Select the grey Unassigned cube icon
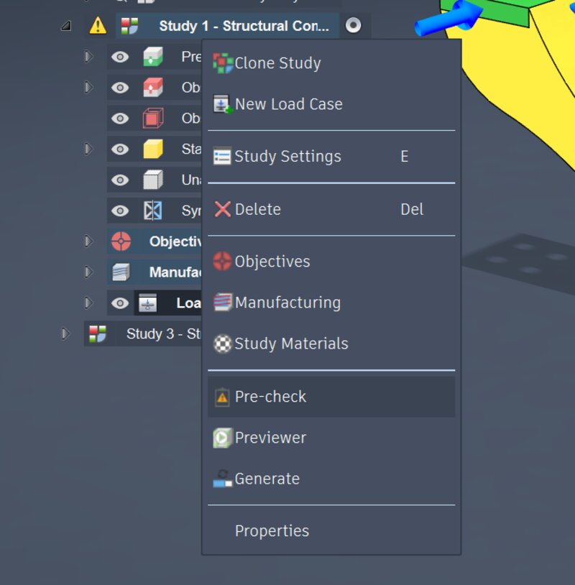 (153, 180)
